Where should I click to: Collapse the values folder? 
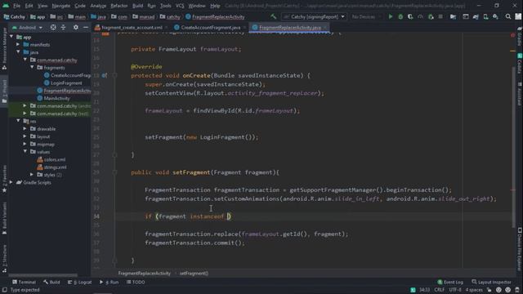25,152
